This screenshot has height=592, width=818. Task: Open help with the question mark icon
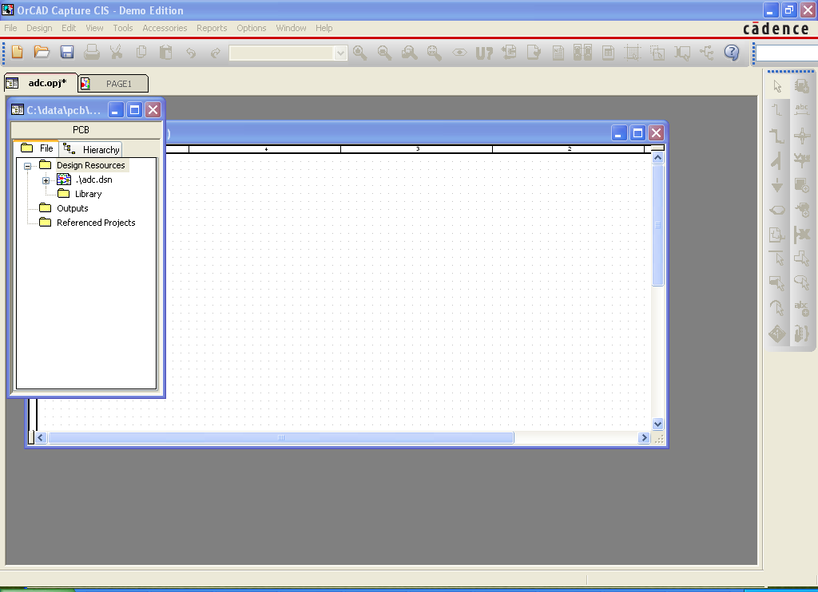pos(732,52)
